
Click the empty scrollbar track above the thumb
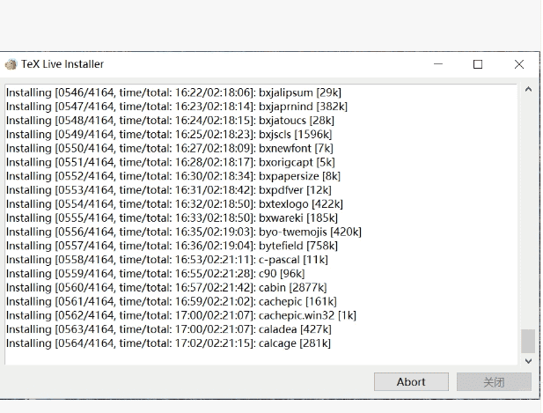[528, 211]
